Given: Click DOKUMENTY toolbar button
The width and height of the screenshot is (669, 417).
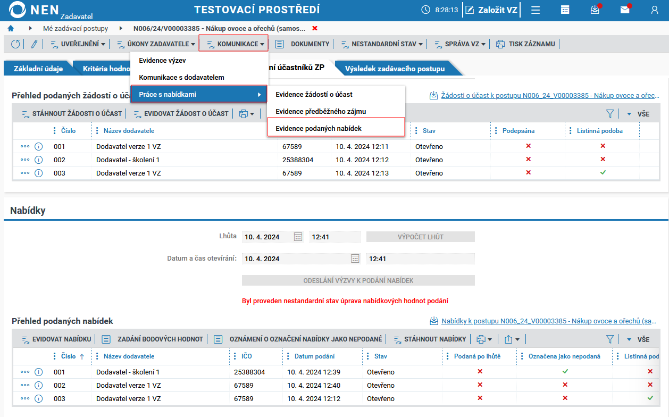Looking at the screenshot, I should [302, 44].
